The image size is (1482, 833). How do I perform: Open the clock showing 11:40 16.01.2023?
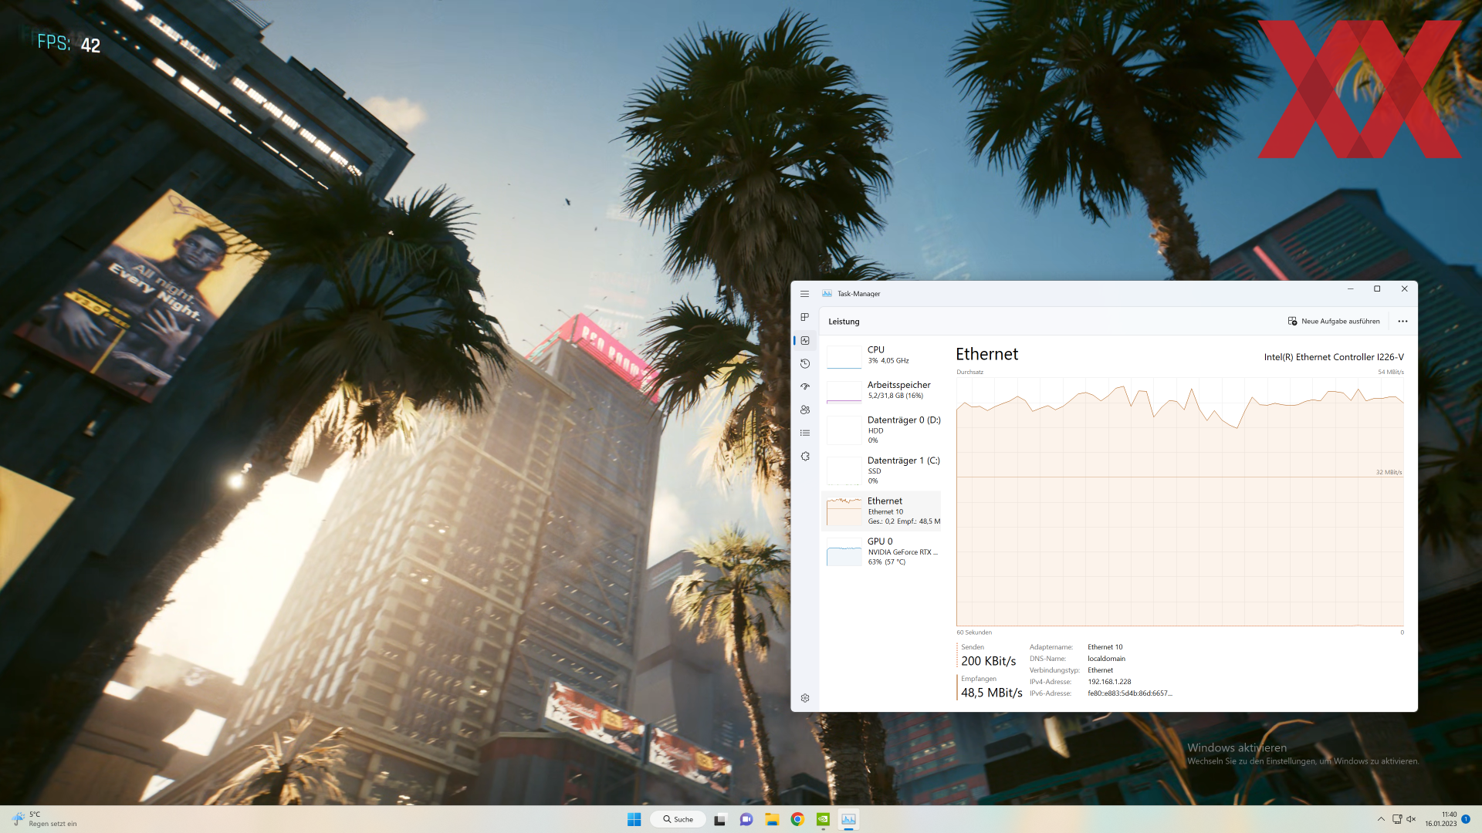pos(1441,819)
